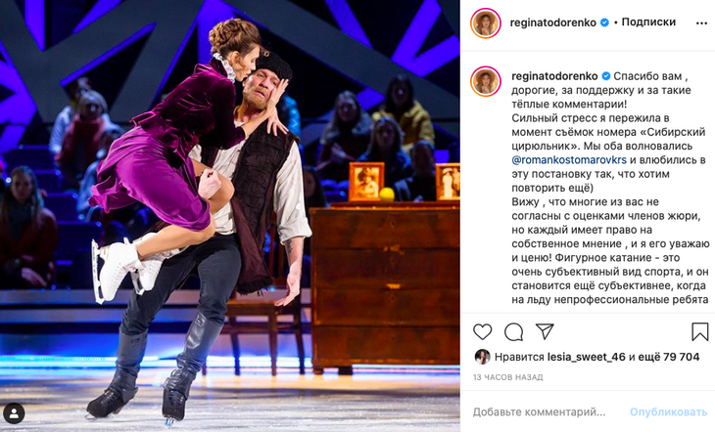Click the 13 часов назад timestamp
This screenshot has height=432, width=715.
click(x=507, y=377)
